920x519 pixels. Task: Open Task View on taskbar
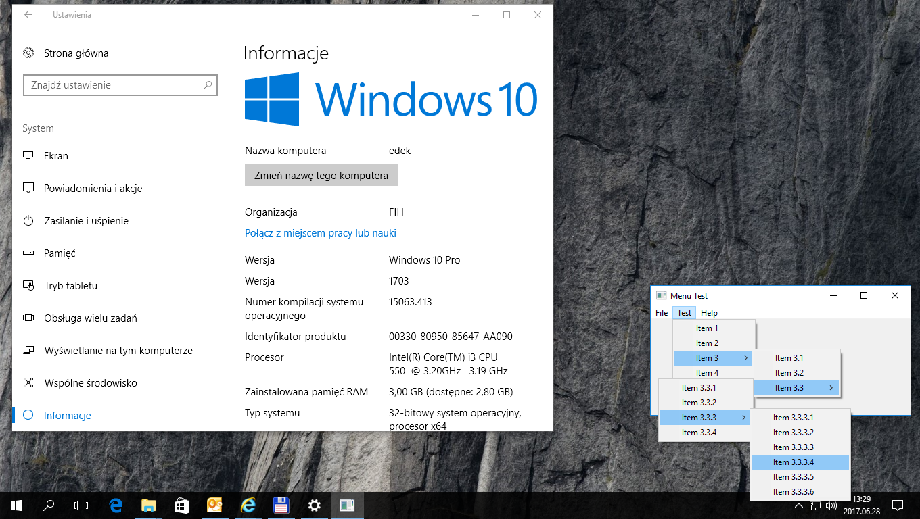coord(81,505)
